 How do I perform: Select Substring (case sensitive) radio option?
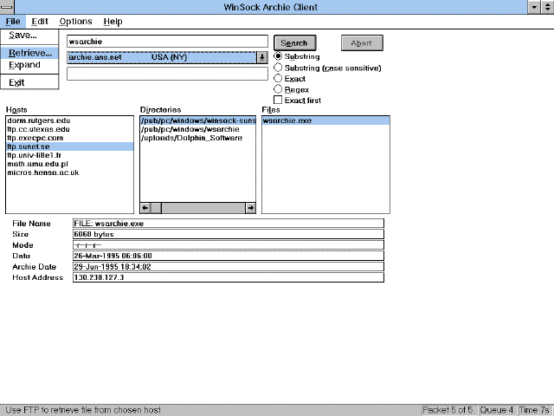pyautogui.click(x=328, y=68)
